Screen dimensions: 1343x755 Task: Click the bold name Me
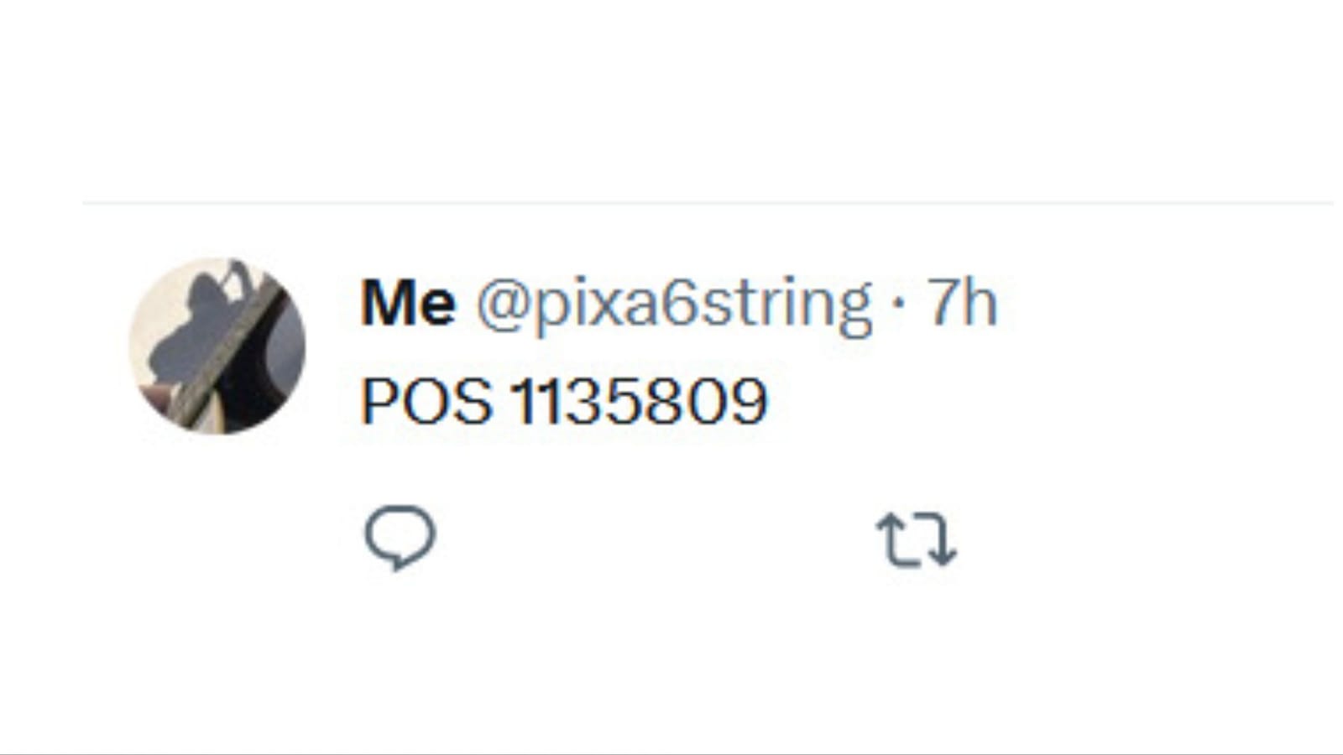pos(409,303)
